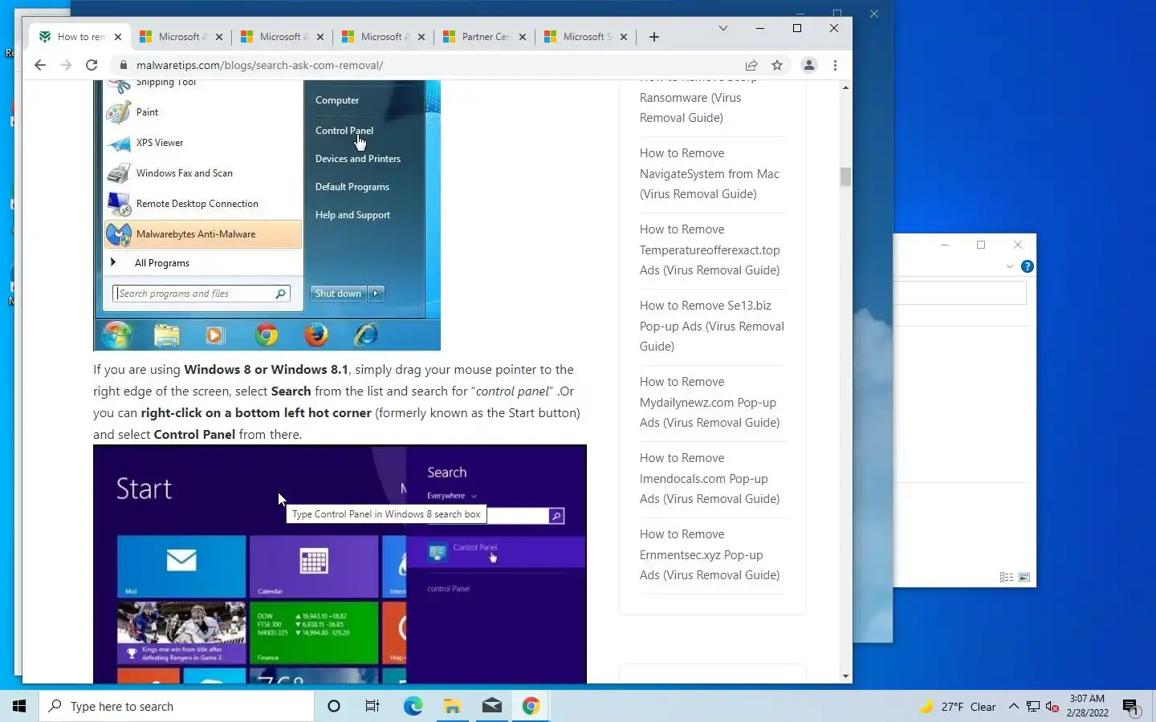Click the blue help icon in the background window
The height and width of the screenshot is (722, 1156).
tap(1027, 266)
